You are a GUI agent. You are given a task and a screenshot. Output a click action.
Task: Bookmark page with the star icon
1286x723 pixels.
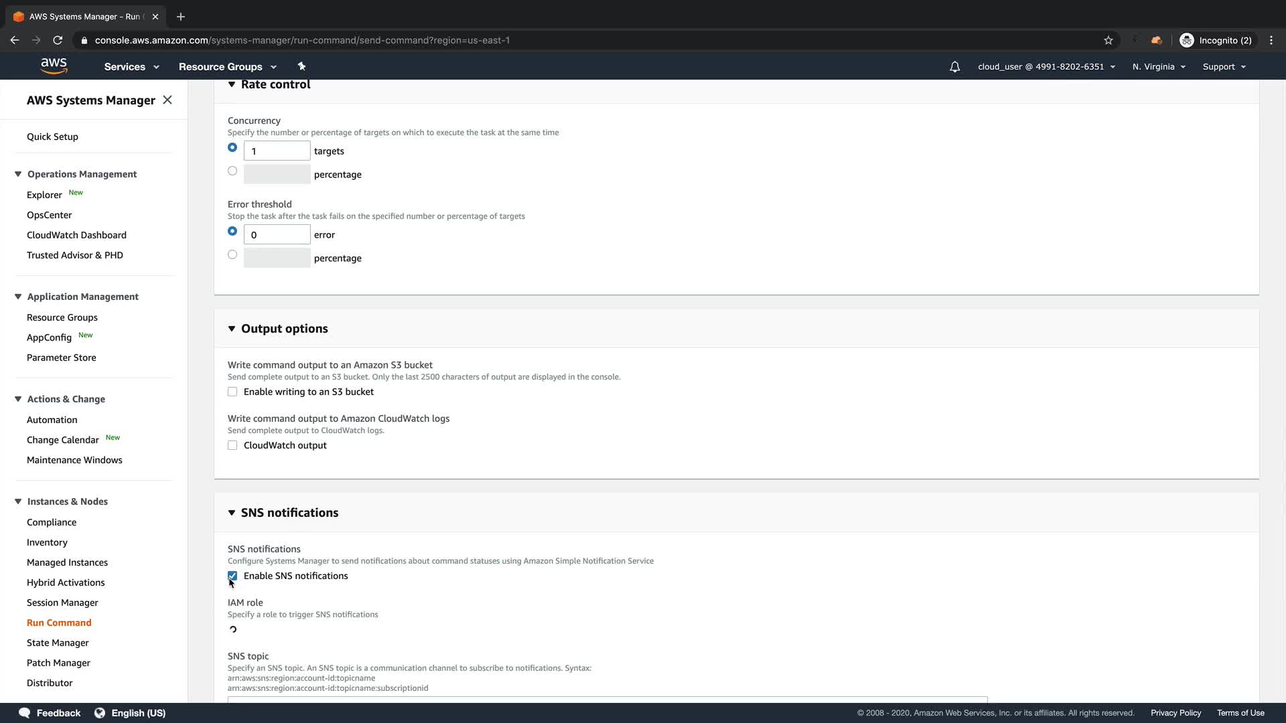[1109, 40]
